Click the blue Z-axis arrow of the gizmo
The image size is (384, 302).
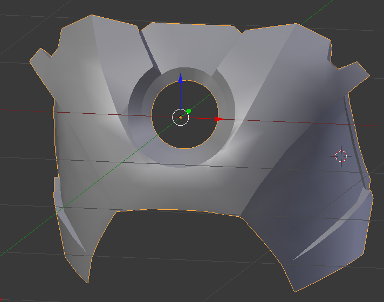[x=181, y=78]
